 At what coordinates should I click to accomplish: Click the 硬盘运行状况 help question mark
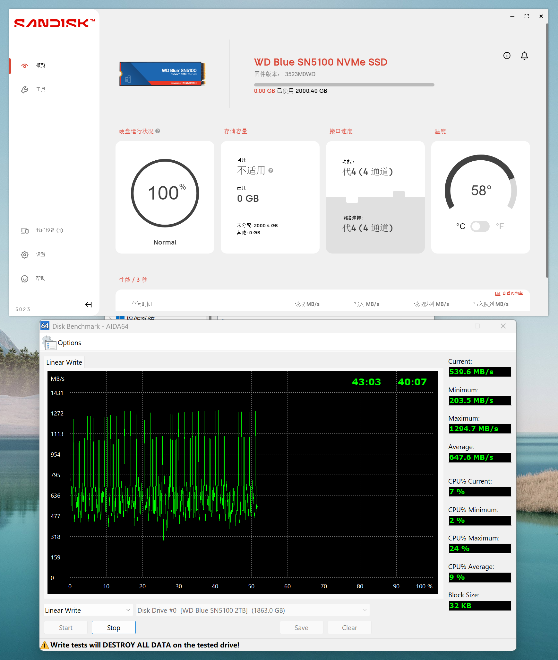point(158,131)
